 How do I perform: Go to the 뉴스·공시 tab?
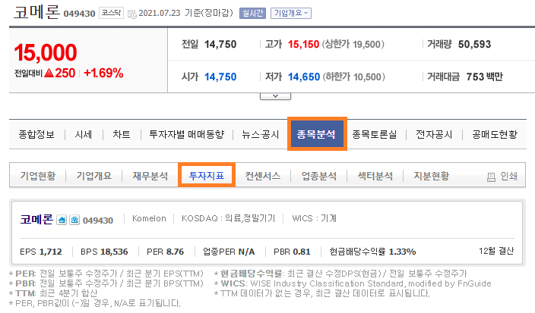click(x=261, y=134)
